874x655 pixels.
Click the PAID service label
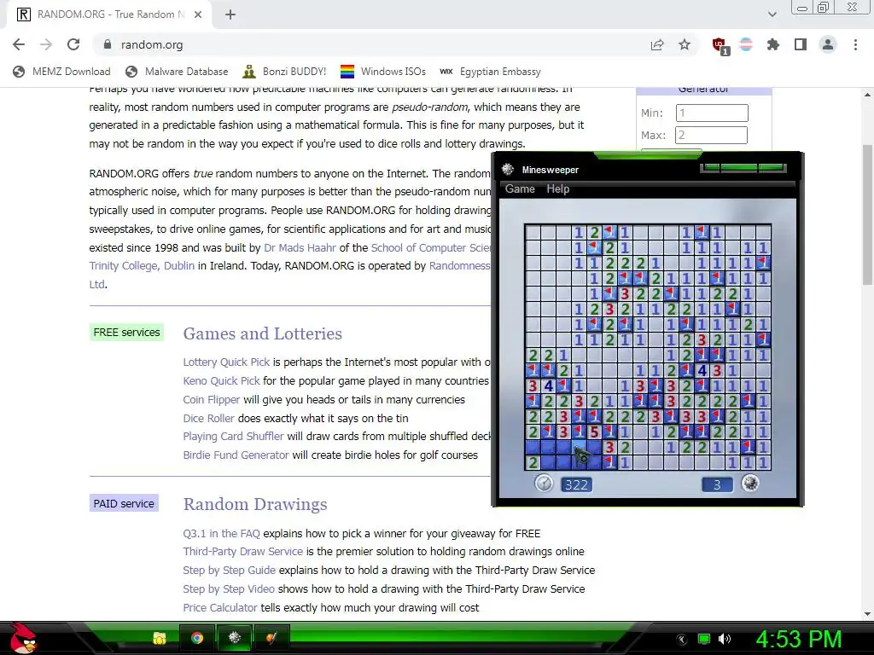(x=124, y=503)
